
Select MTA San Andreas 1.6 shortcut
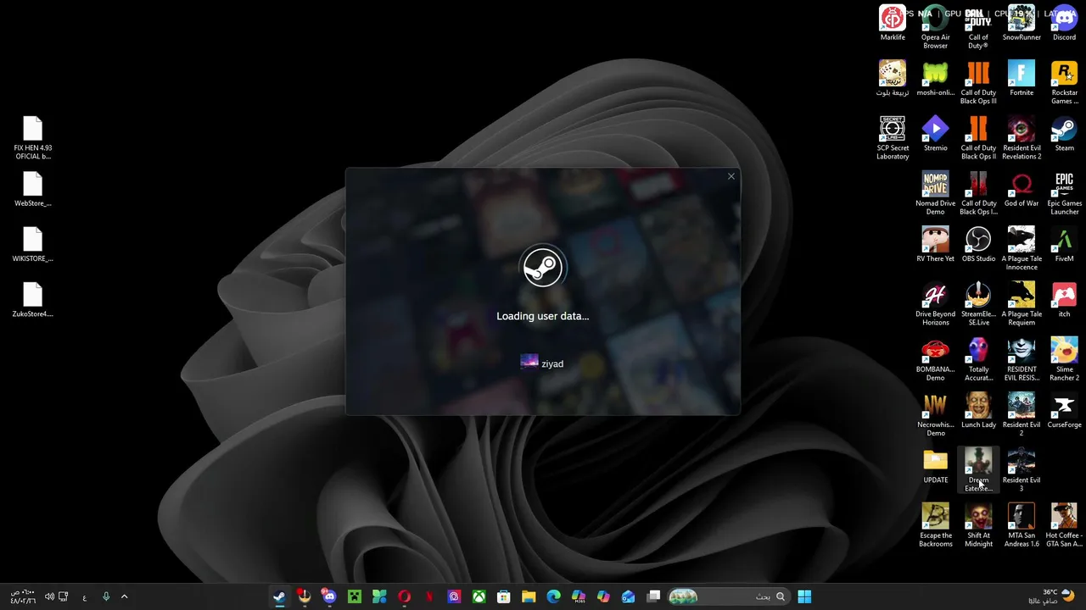click(1022, 525)
